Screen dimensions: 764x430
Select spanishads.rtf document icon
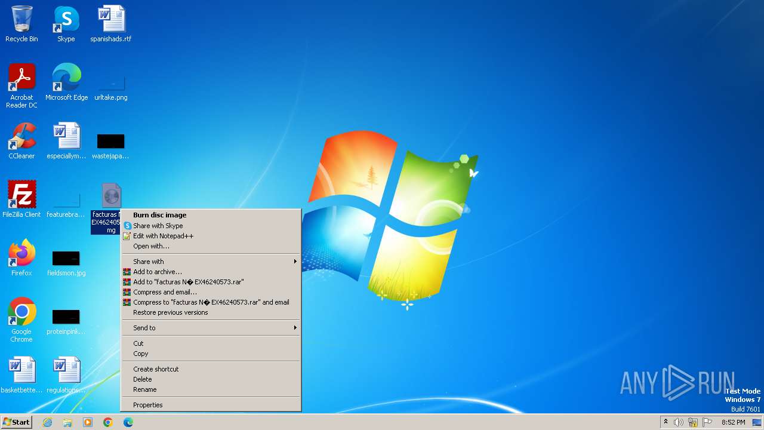(x=111, y=24)
